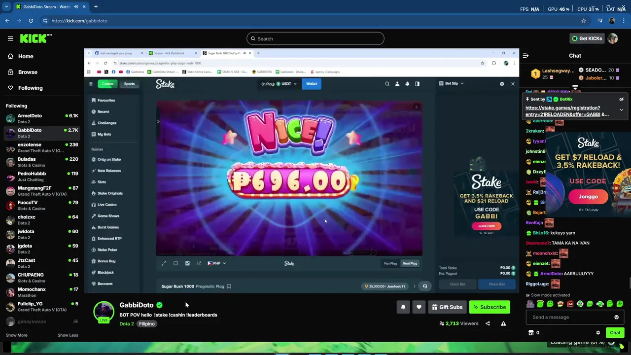Screen dimensions: 631x355
Task: Open a new browser tab
Action: click(96, 7)
